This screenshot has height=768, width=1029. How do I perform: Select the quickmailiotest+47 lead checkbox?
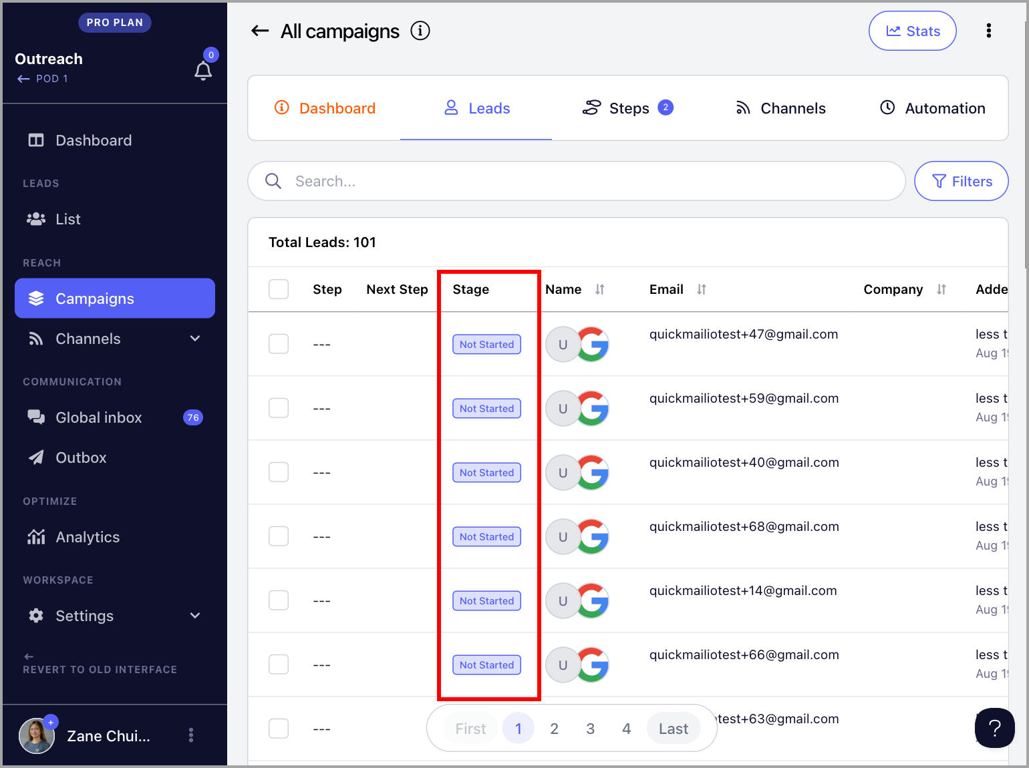pos(279,344)
